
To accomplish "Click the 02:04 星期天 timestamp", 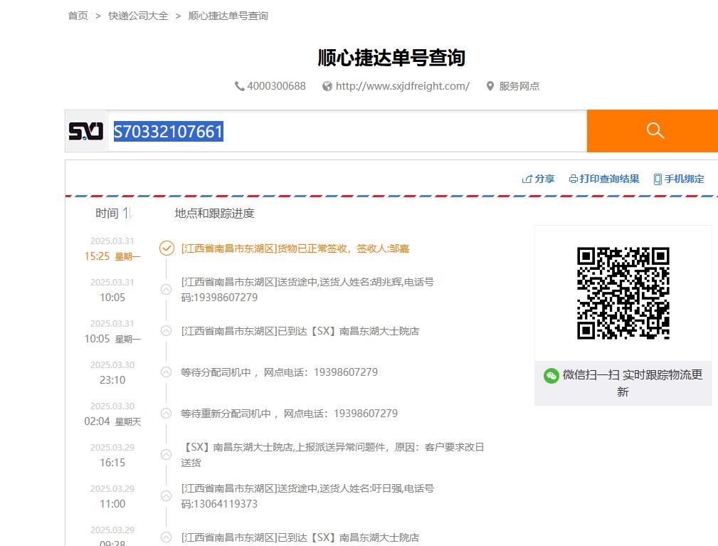I will tap(112, 421).
